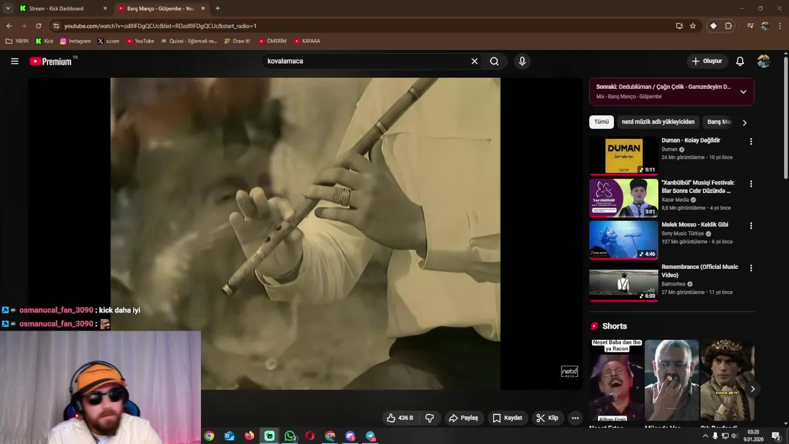
Task: Dislike the video with thumbs down
Action: 430,418
